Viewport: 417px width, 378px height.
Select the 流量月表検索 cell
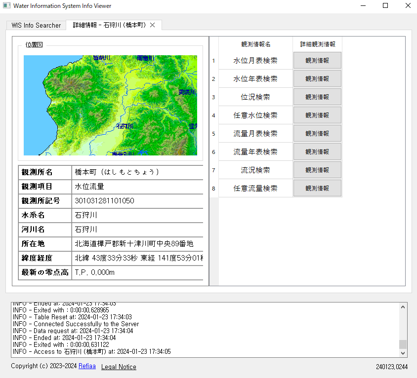pyautogui.click(x=255, y=133)
